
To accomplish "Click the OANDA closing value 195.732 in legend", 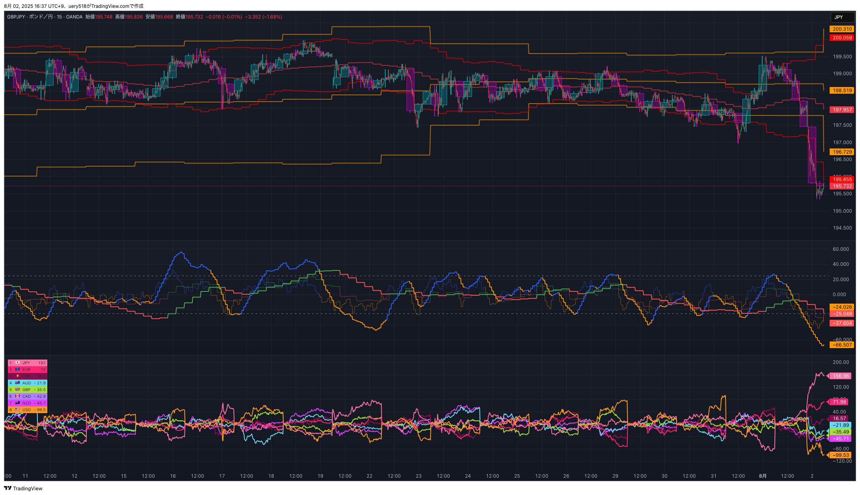I will coord(194,17).
